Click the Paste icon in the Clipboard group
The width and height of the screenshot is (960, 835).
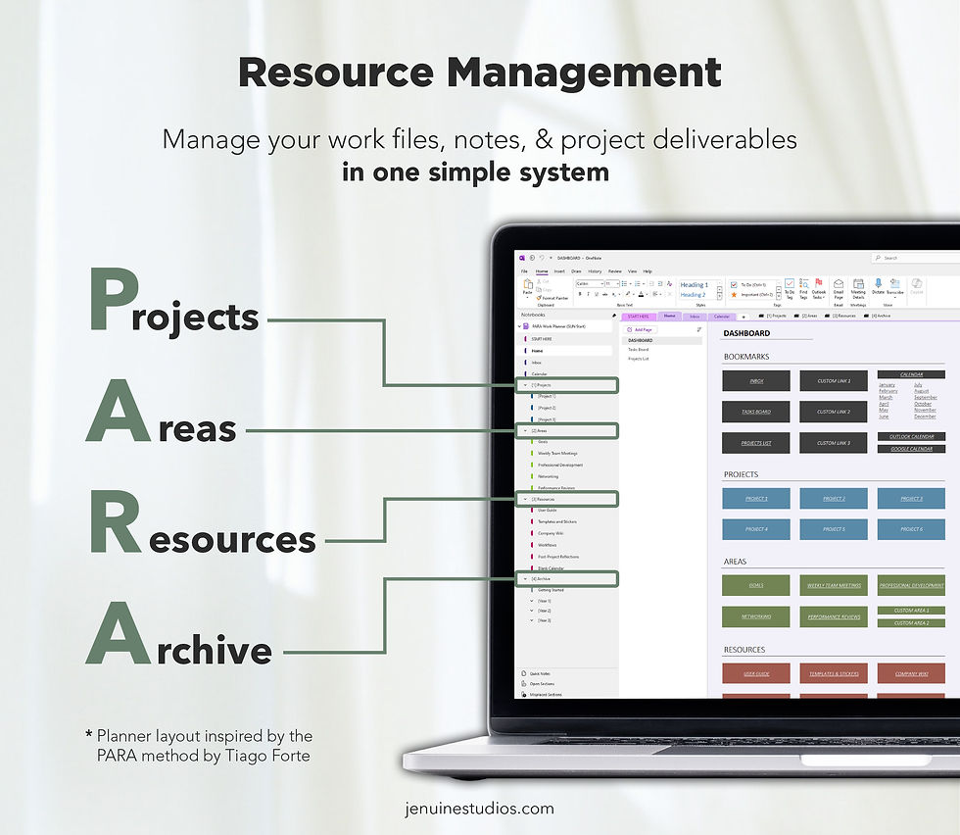coord(528,283)
